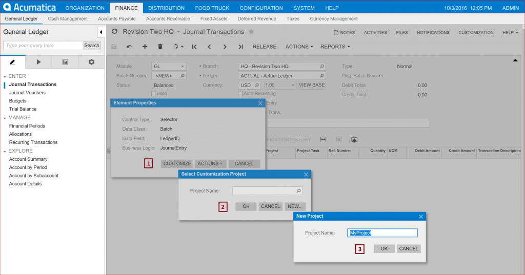Click CANCEL in New Project dialog
The width and height of the screenshot is (525, 275).
coord(409,248)
